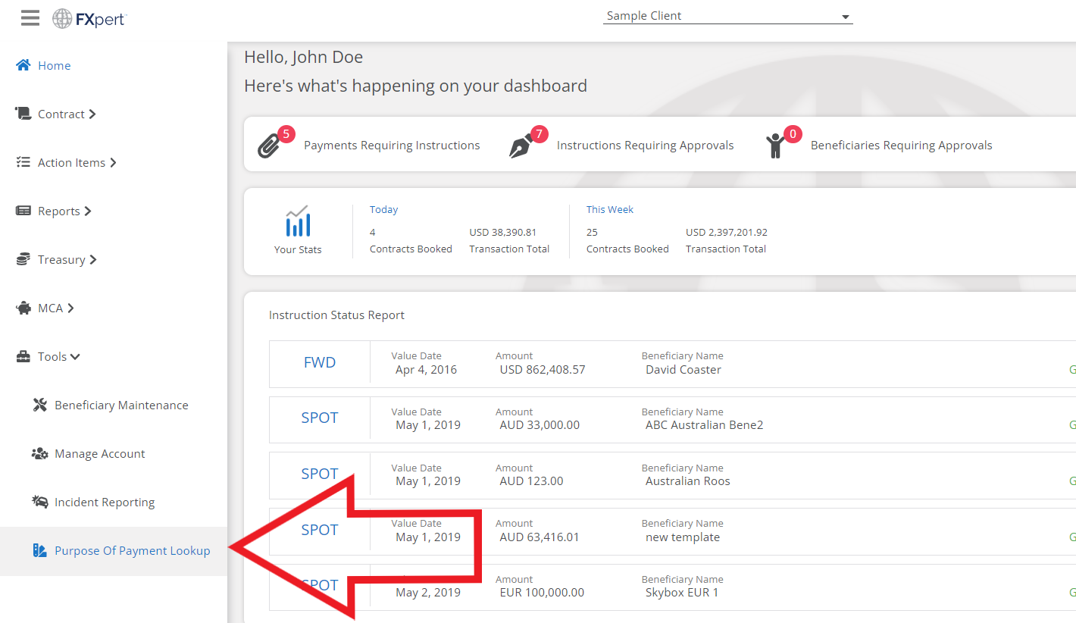Click the Purpose Of Payment Lookup icon
1076x623 pixels.
pos(40,550)
